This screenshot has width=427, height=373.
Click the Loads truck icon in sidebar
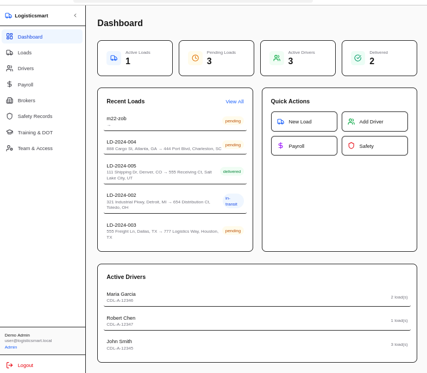[10, 53]
